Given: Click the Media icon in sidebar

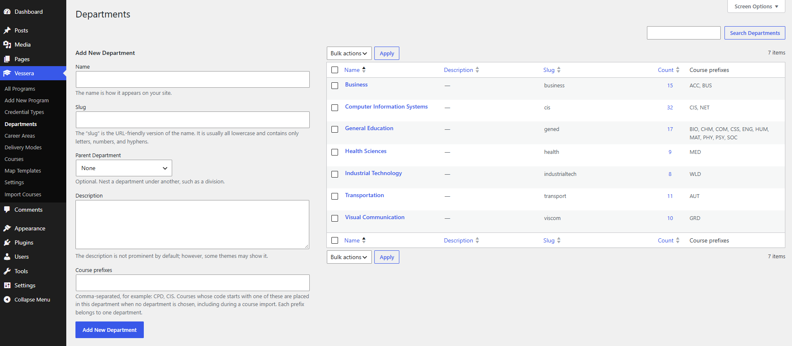Looking at the screenshot, I should click(x=7, y=44).
